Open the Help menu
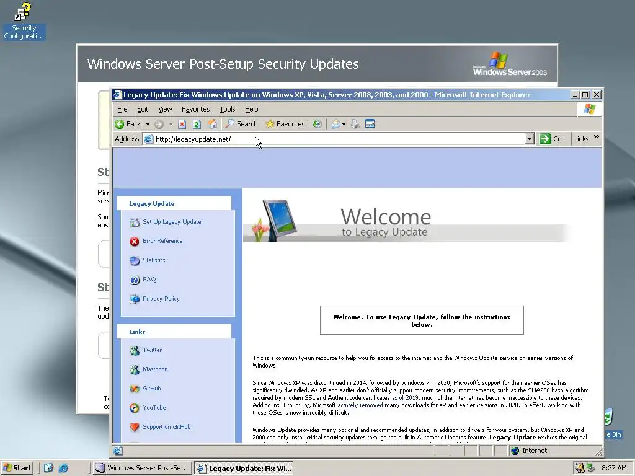 pos(252,109)
